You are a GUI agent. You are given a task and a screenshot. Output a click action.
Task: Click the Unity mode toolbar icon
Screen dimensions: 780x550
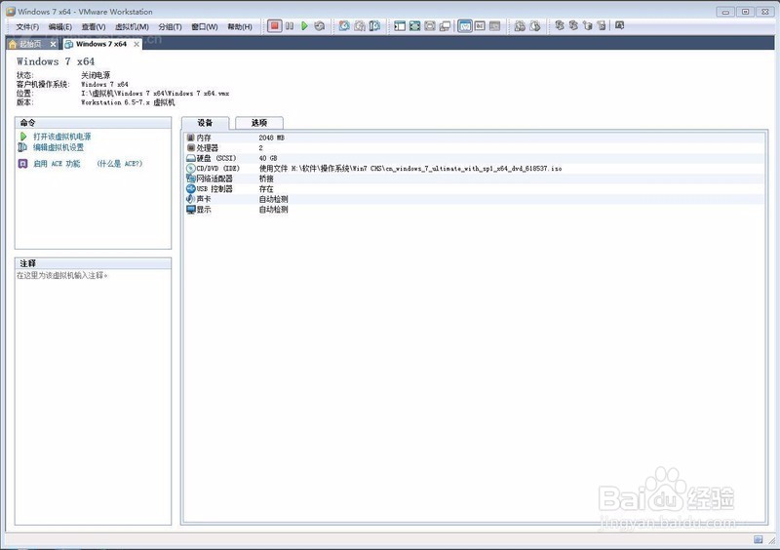[446, 26]
